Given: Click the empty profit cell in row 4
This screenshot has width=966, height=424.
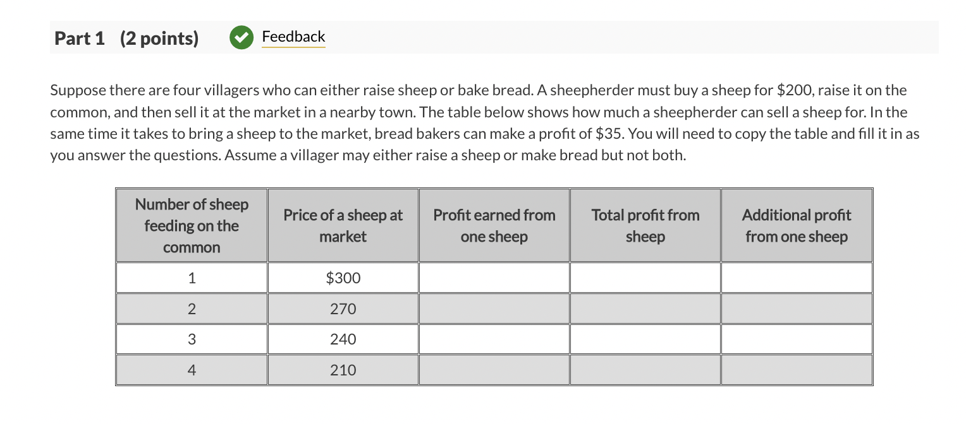Looking at the screenshot, I should (494, 370).
